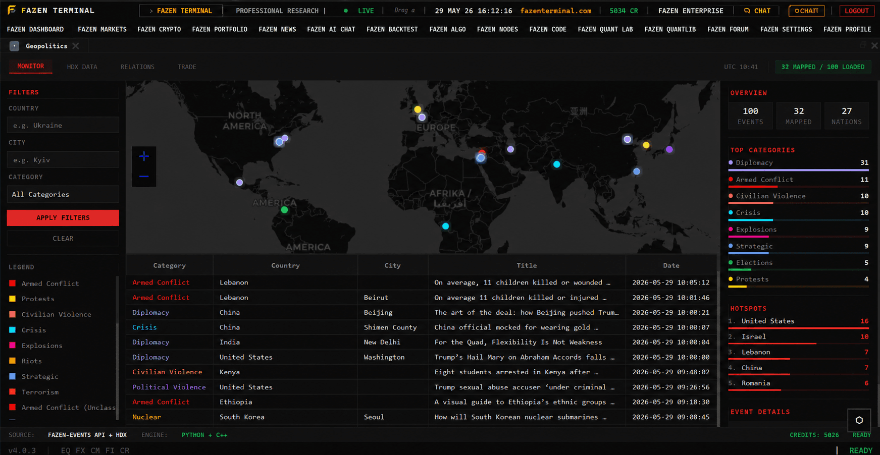Open the Relations tab
880x455 pixels.
137,67
